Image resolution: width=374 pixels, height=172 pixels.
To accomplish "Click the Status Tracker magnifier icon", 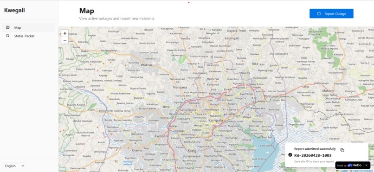I will click(8, 36).
